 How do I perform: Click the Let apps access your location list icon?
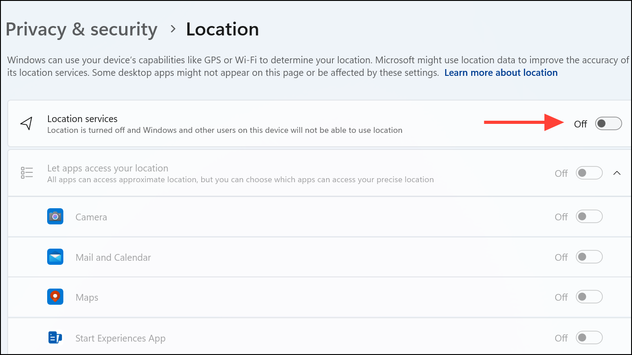tap(27, 172)
